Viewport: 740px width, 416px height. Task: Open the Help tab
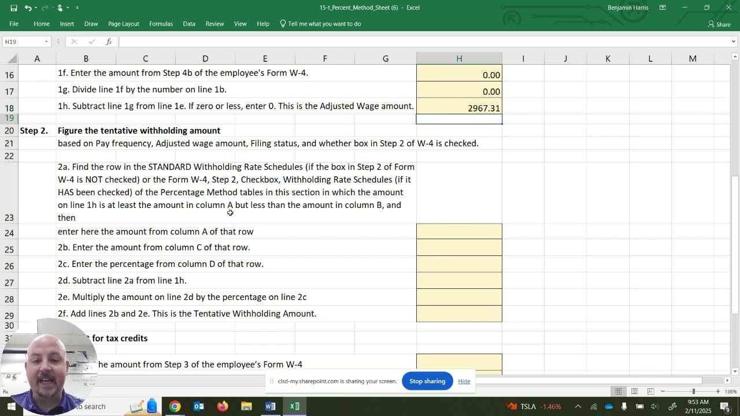(263, 24)
